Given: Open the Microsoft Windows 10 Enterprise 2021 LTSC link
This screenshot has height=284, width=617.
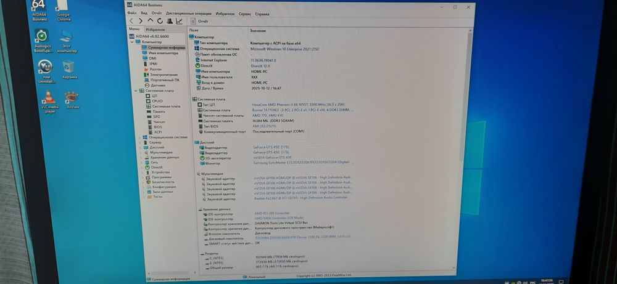Looking at the screenshot, I should 285,49.
